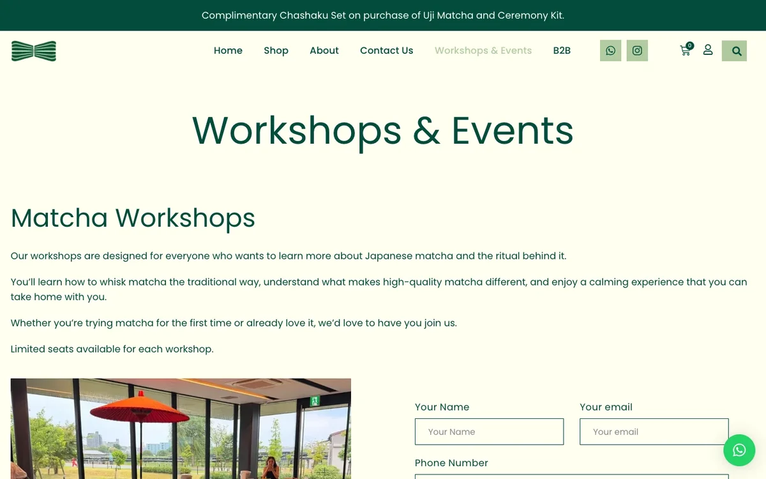This screenshot has width=766, height=479.
Task: Click the 'Whether you're trying matcha' paragraph
Action: coord(234,323)
